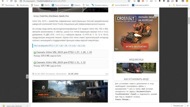Open the МОД МЕСЯЦА truck thumbnail
190x107 pixels.
tap(136, 68)
